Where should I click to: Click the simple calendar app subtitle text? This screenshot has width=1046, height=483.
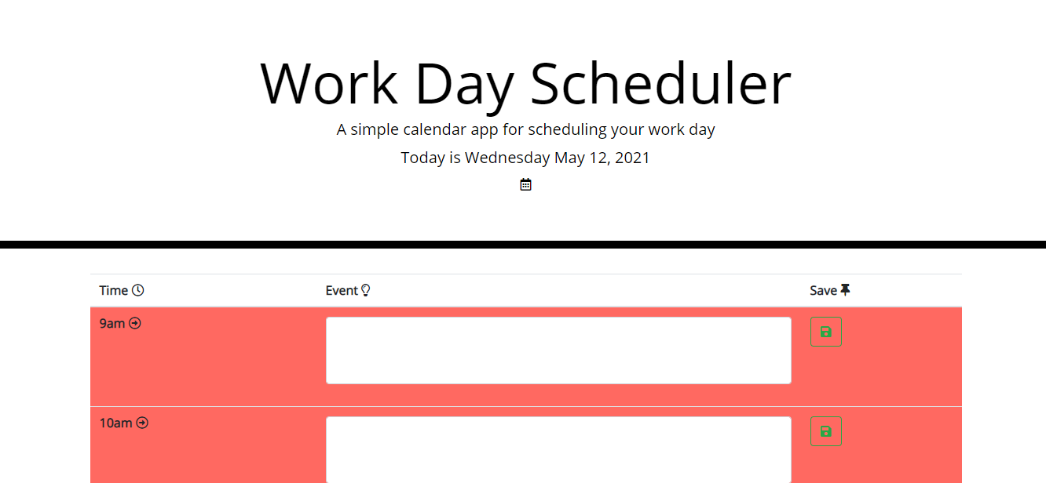coord(525,129)
